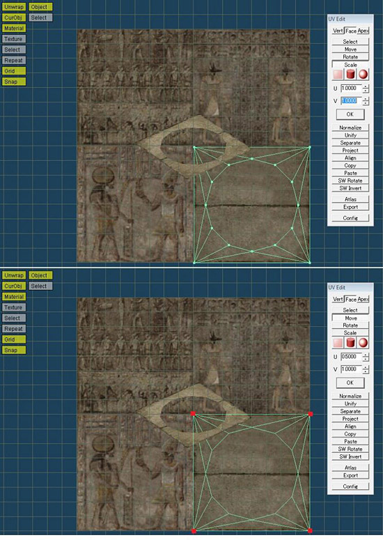The width and height of the screenshot is (383, 540).
Task: Click stepper beside the U 0.5000 field
Action: [366, 357]
